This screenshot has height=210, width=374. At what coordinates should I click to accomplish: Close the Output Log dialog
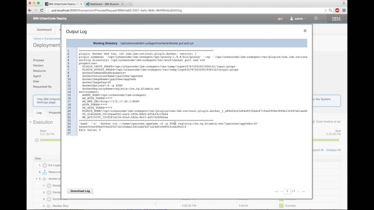[x=305, y=31]
